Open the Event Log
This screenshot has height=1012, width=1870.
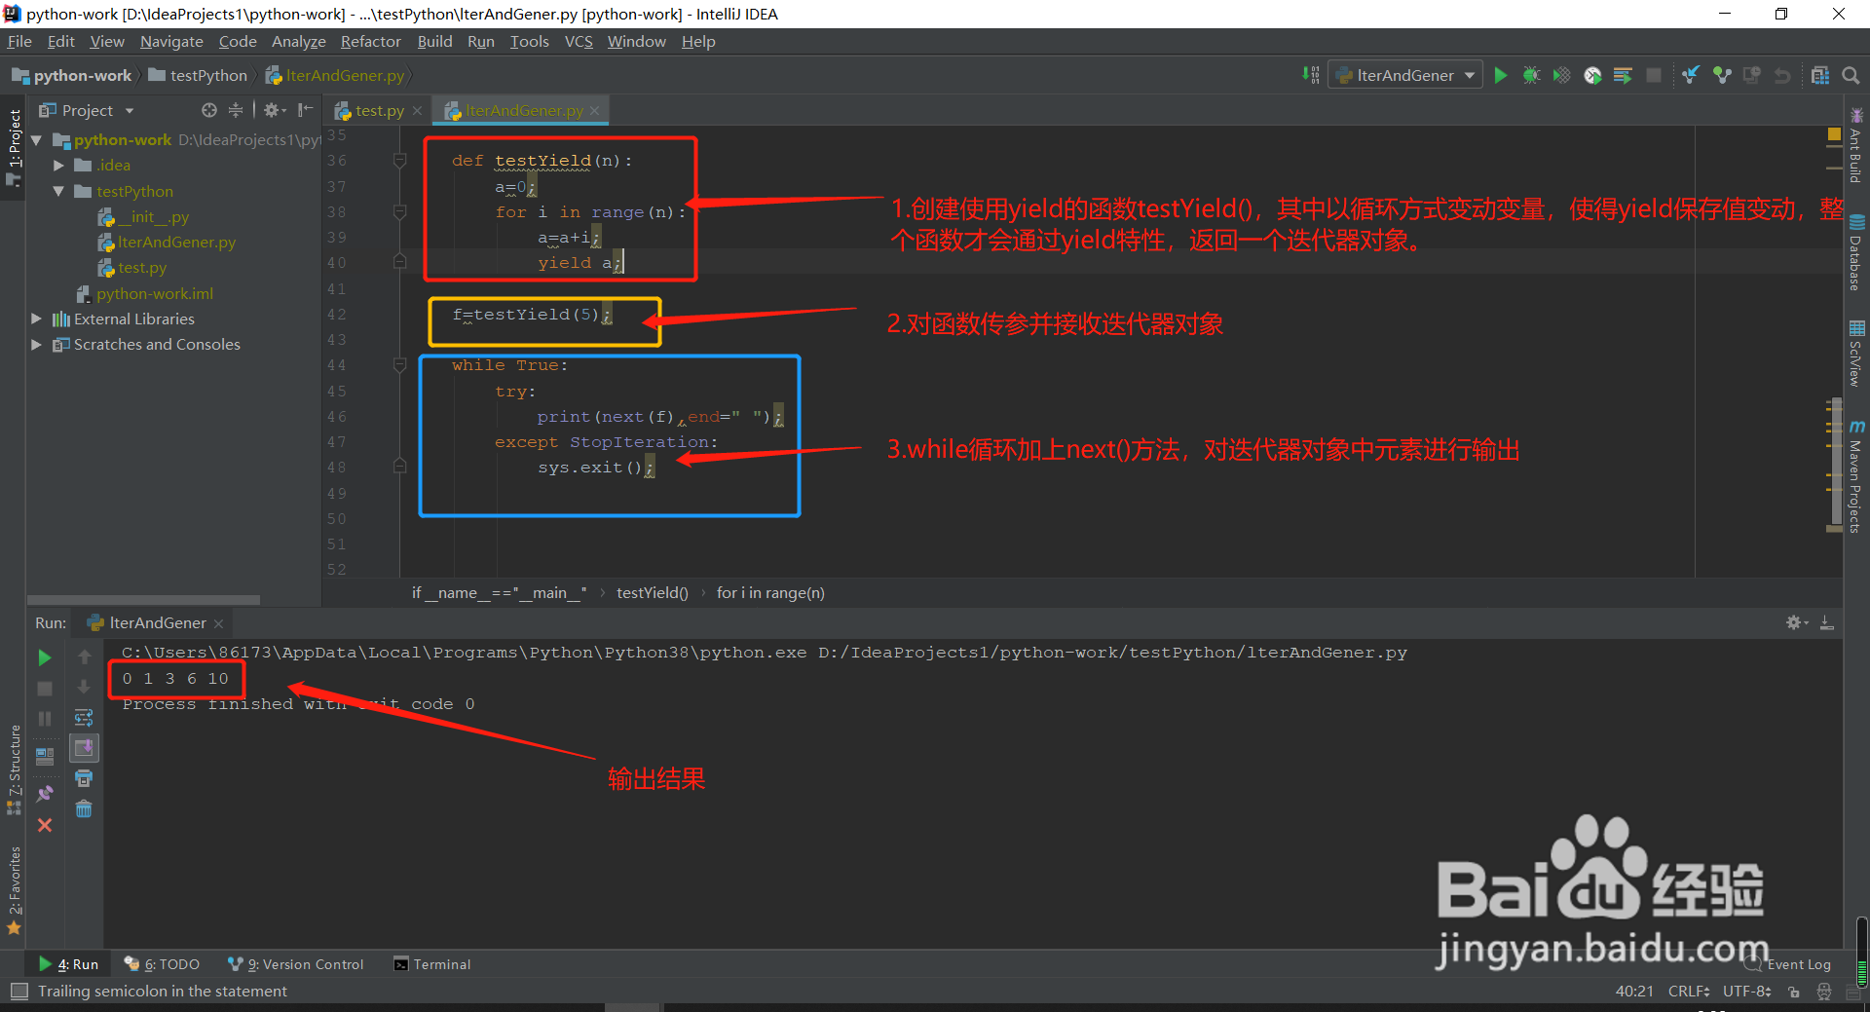click(x=1787, y=964)
